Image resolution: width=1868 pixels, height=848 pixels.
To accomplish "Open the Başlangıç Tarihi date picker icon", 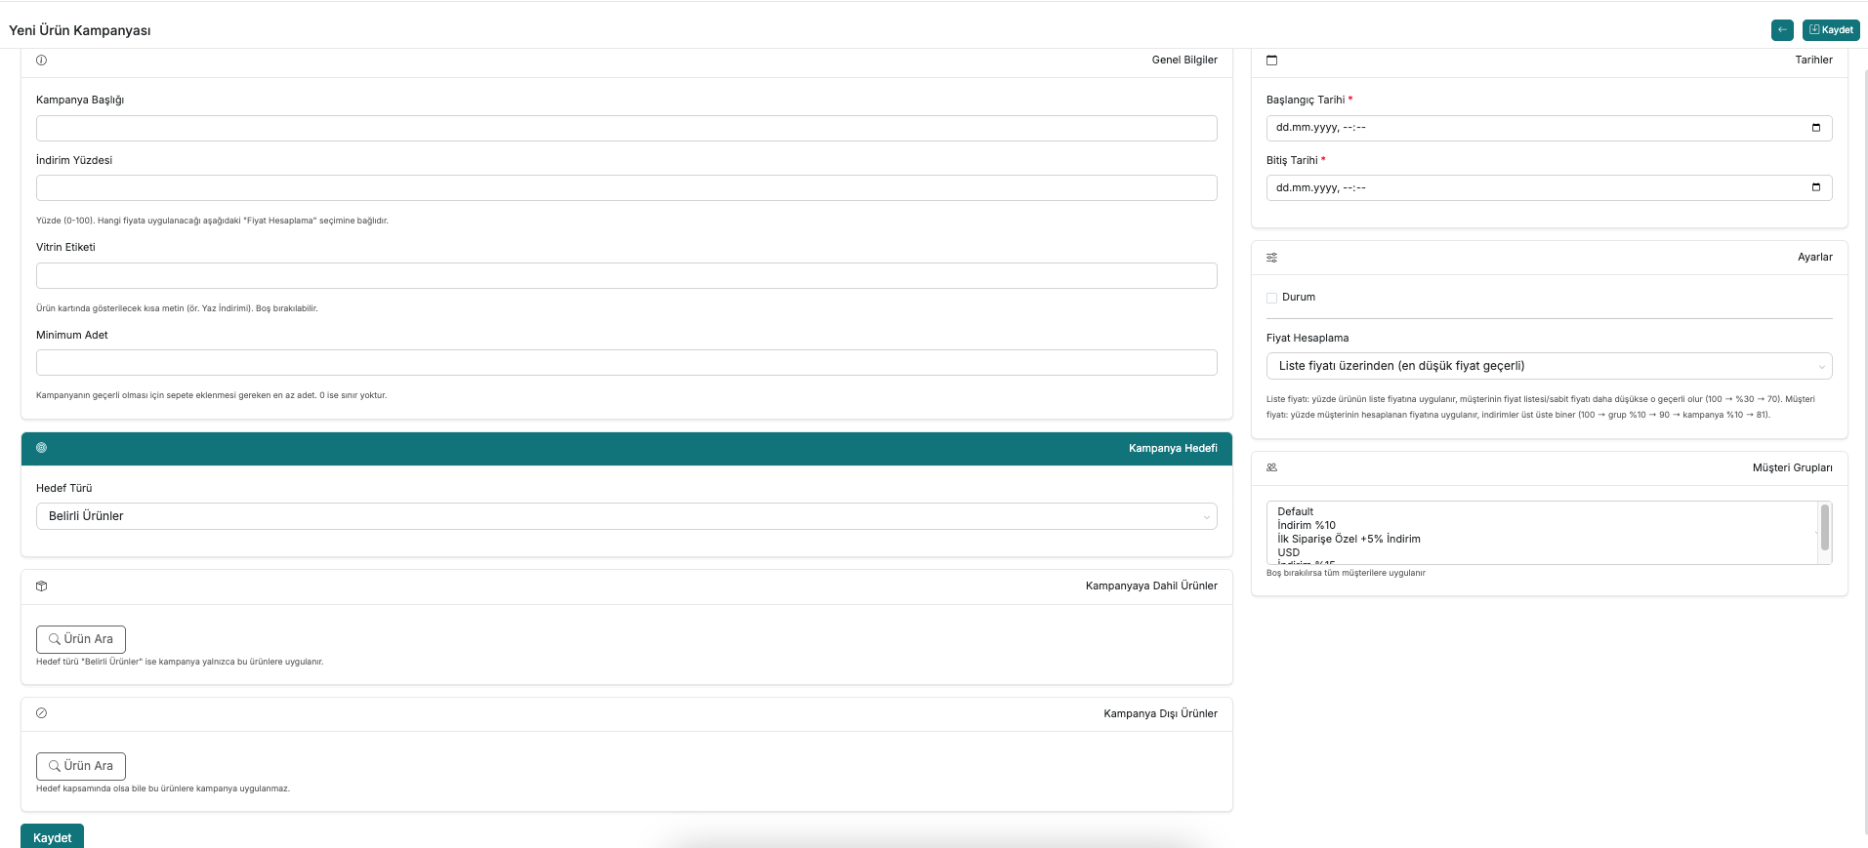I will 1816,128.
